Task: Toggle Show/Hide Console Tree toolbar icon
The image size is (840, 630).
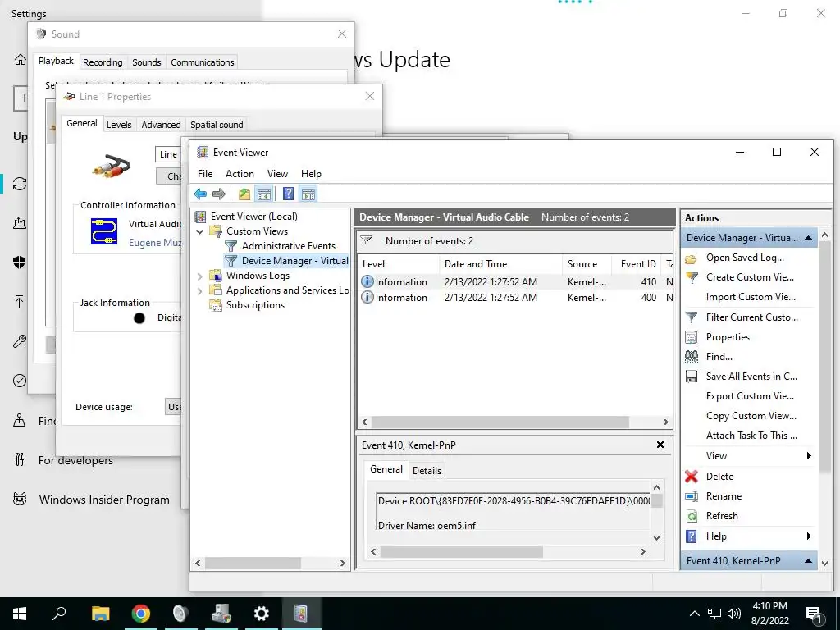Action: (263, 194)
